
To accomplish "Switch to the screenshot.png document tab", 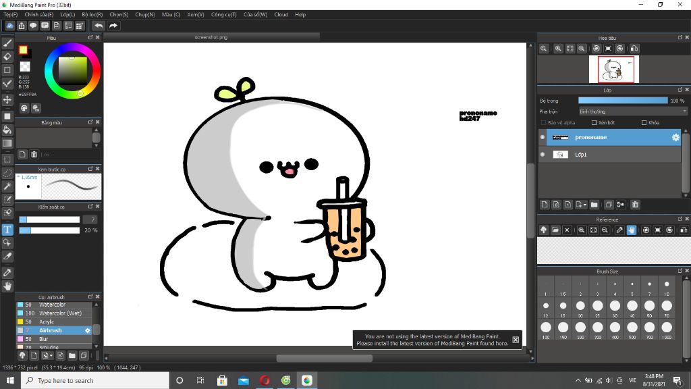I will tap(211, 38).
